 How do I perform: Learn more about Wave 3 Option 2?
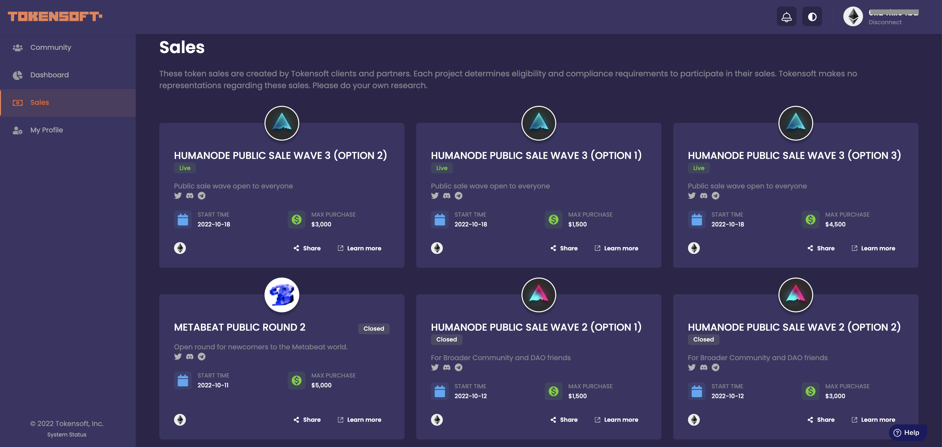360,248
